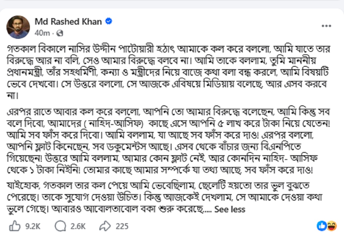Click the thumbs-up Like icon

tap(15, 226)
